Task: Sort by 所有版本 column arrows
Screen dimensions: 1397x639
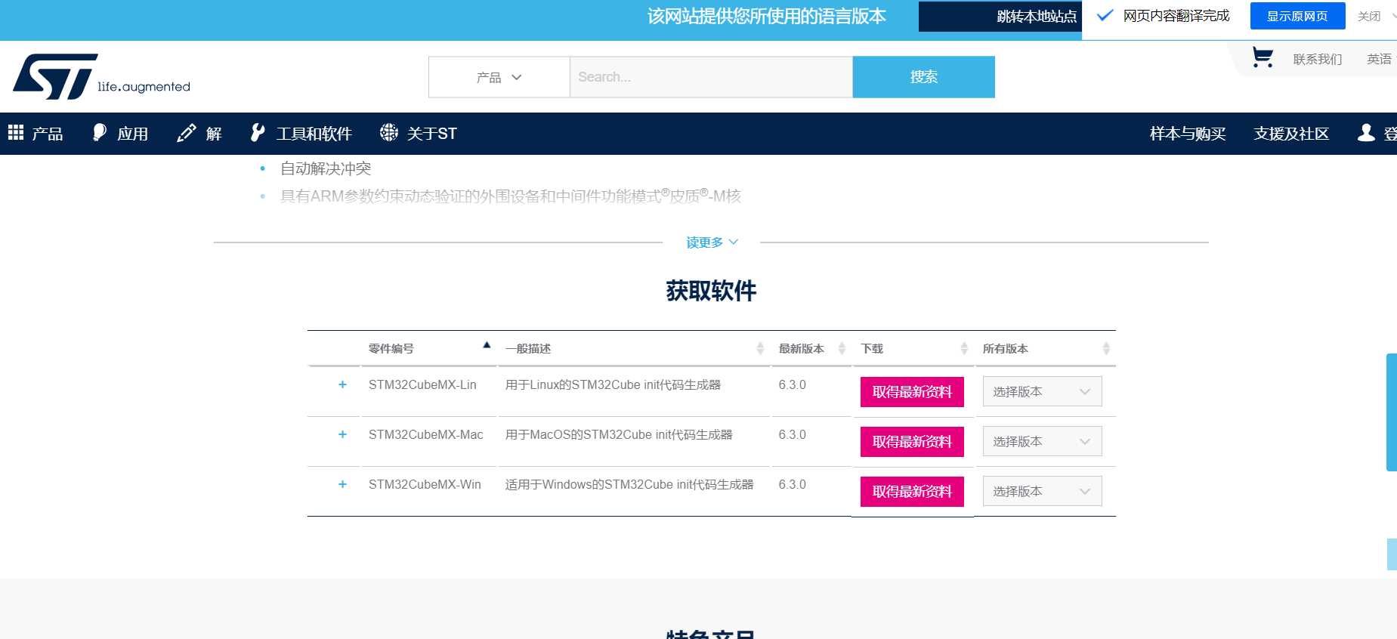Action: 1106,348
